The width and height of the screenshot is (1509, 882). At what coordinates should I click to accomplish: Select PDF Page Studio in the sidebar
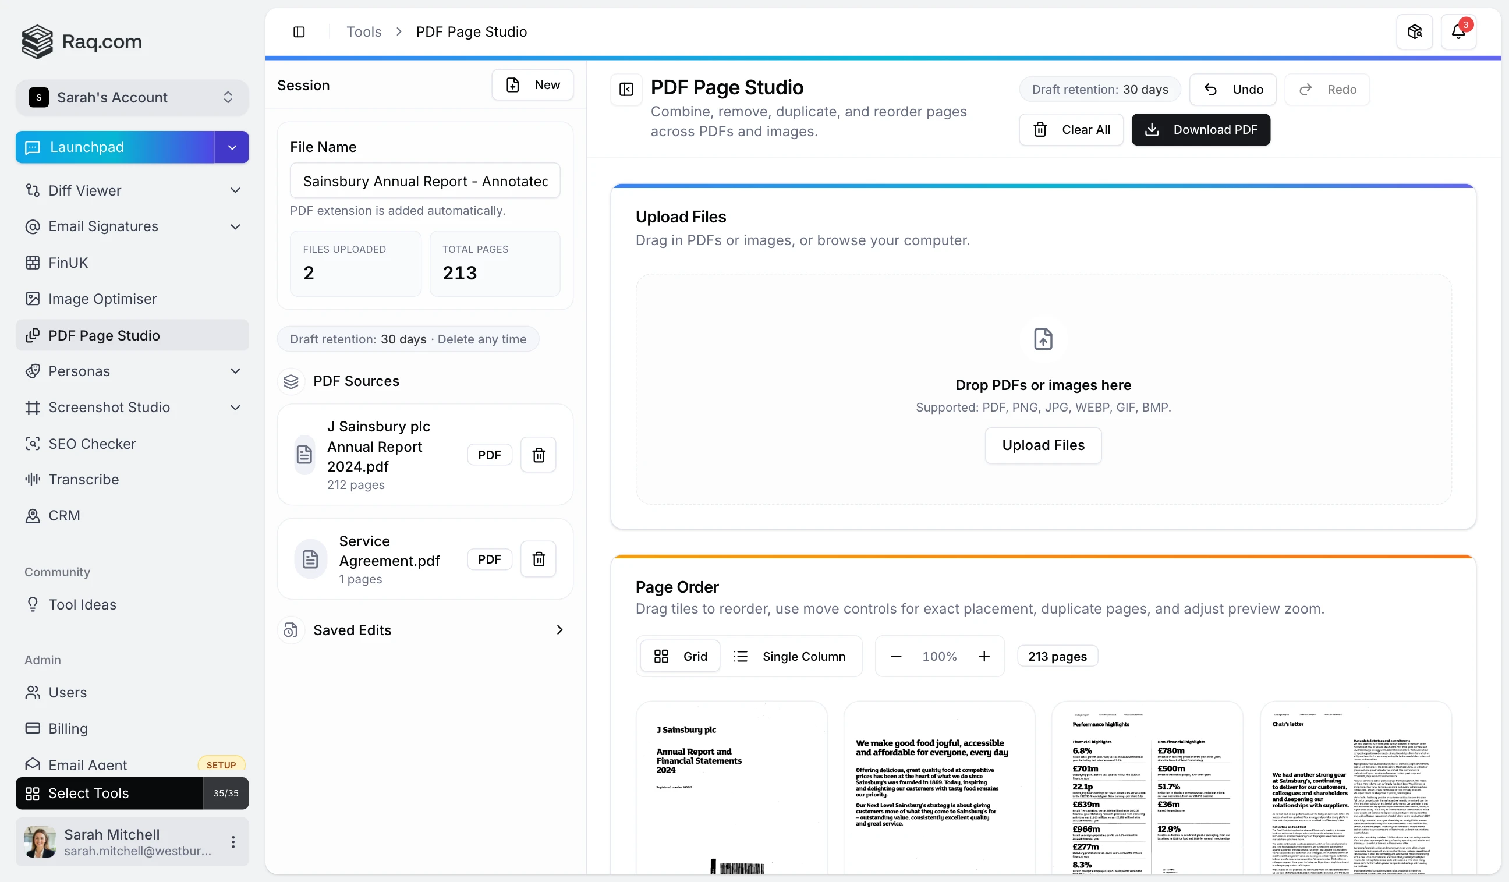104,335
